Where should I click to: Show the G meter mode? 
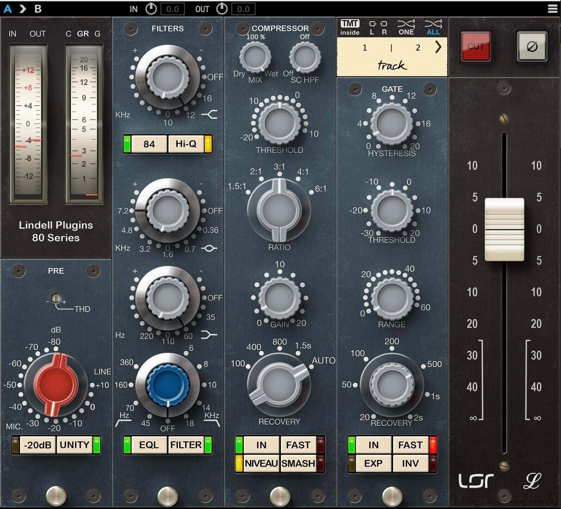(97, 34)
